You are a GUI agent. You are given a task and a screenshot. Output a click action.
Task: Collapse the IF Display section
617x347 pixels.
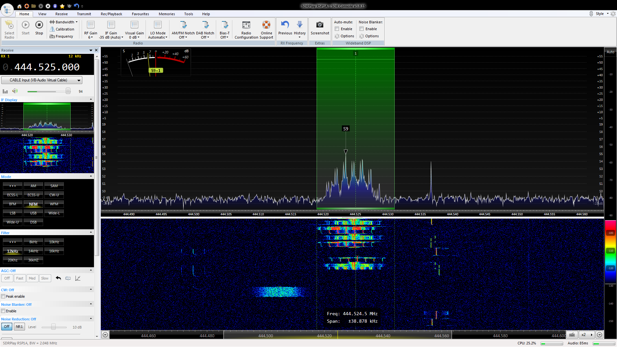tap(91, 100)
